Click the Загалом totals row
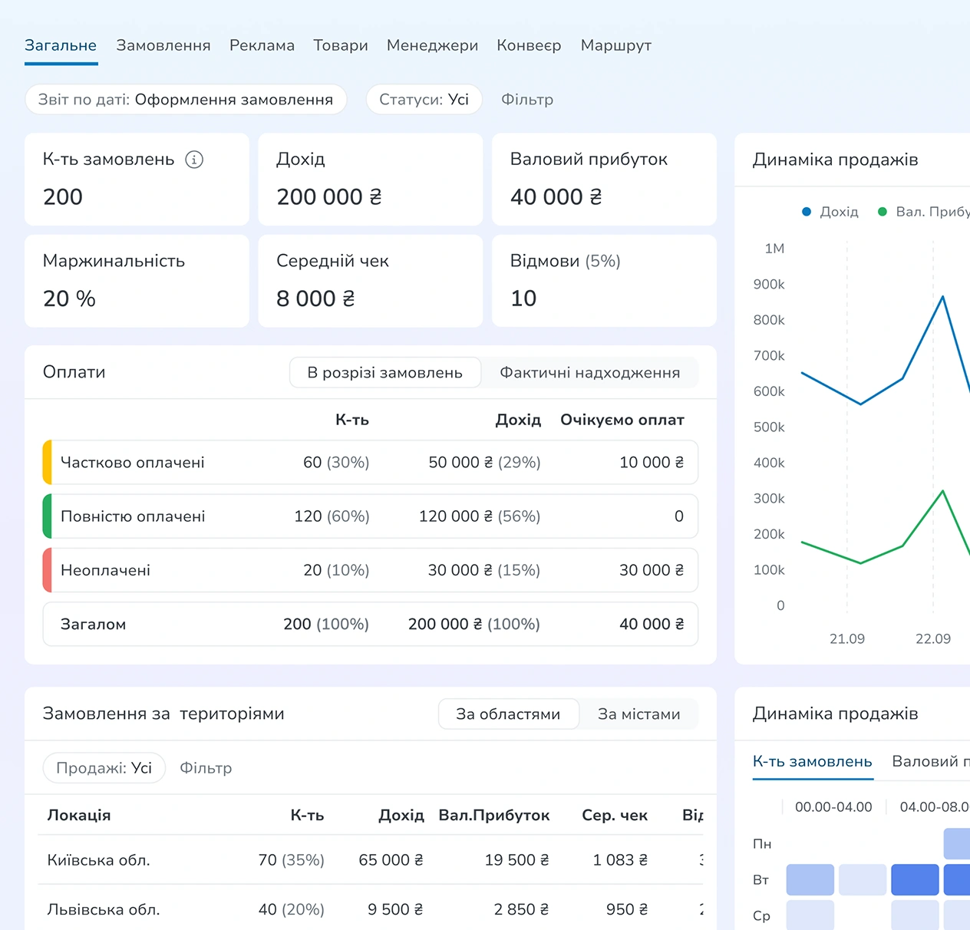The image size is (970, 930). [371, 624]
